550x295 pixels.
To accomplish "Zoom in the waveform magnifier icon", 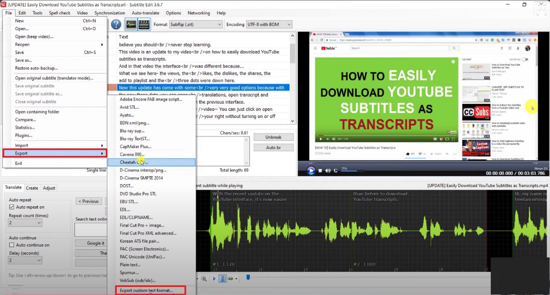I will (204, 279).
